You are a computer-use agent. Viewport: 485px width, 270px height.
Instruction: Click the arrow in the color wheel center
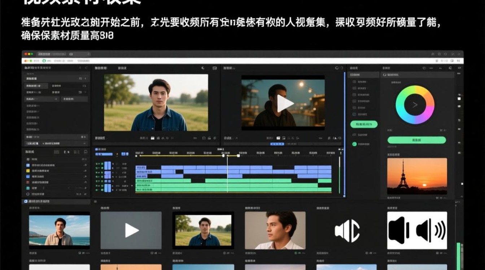tap(415, 105)
